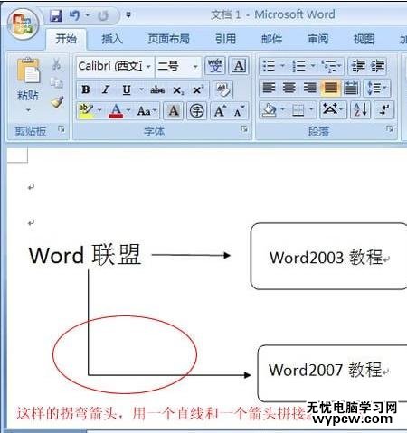The height and width of the screenshot is (433, 407).
Task: Click the phonetic guide 文 icon
Action: click(214, 66)
